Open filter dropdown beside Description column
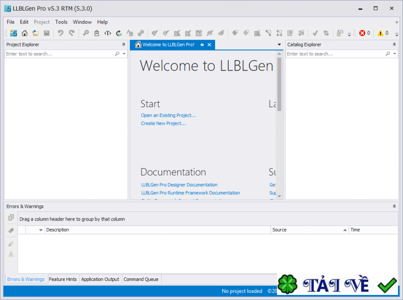Viewport: 403px width, 300px height. click(x=41, y=230)
